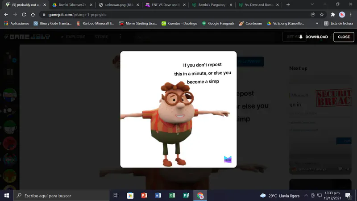The height and width of the screenshot is (201, 357).
Task: Switch to the Bambi Takeover.7z tab
Action: tap(72, 5)
